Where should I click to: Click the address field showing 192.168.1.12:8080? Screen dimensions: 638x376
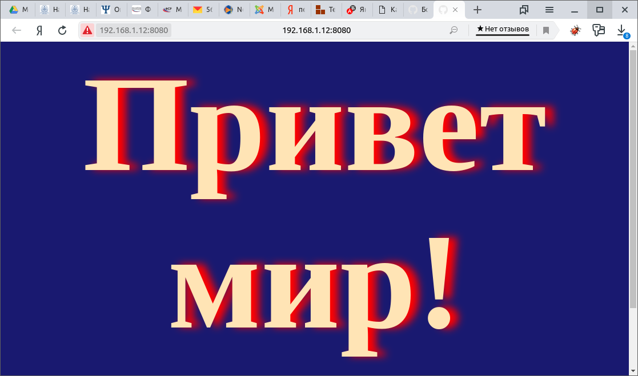(x=316, y=30)
